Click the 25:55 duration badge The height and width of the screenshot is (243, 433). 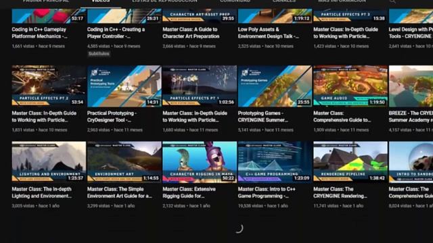304,102
